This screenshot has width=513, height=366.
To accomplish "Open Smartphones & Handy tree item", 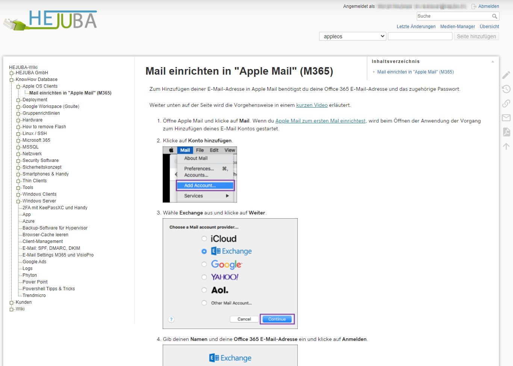I will coord(45,174).
